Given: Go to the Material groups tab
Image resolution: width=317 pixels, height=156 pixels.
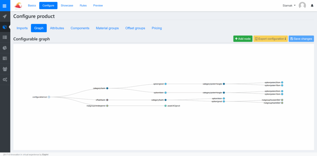Looking at the screenshot, I should pyautogui.click(x=107, y=28).
